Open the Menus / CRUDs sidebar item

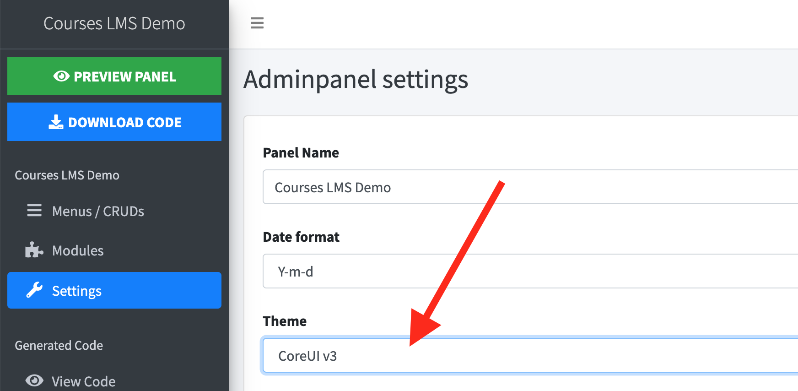click(x=98, y=211)
